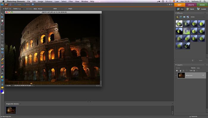
Task: Collapse the Layers panel
Action: click(x=176, y=65)
